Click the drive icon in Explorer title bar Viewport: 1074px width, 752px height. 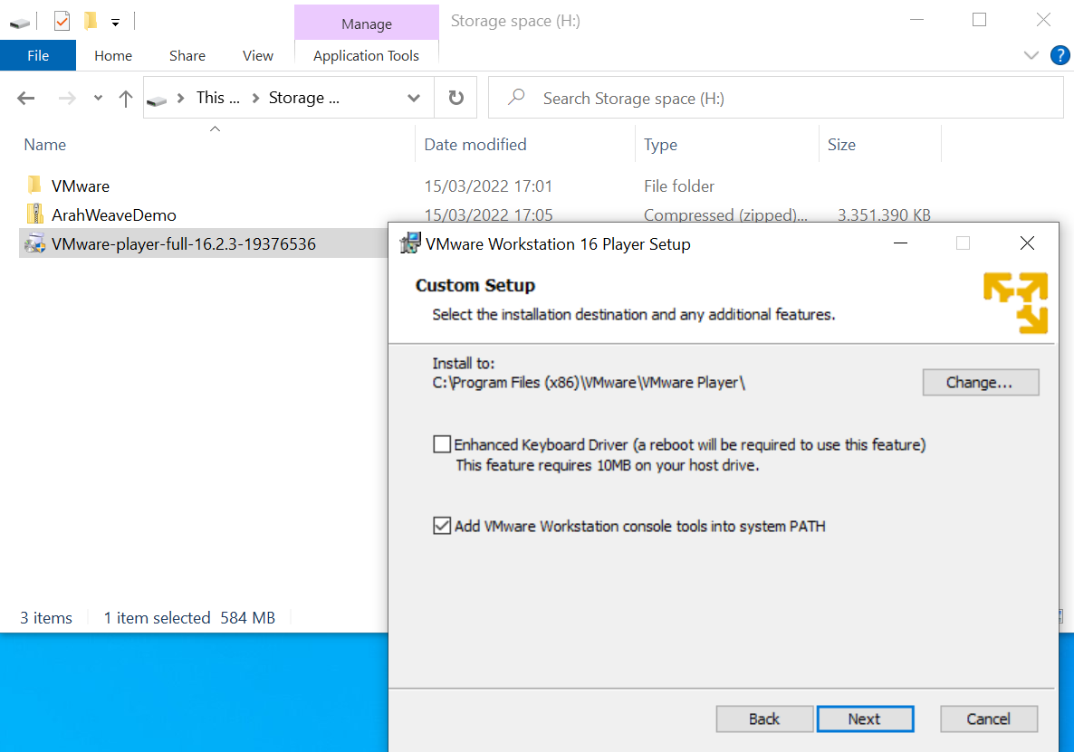[x=20, y=22]
